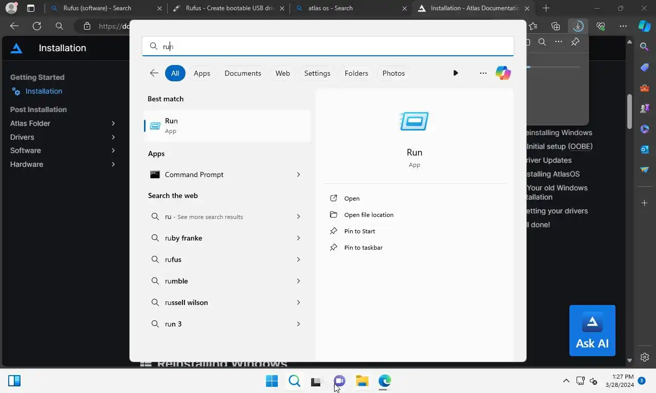Go back with the search panel arrow

[x=154, y=73]
